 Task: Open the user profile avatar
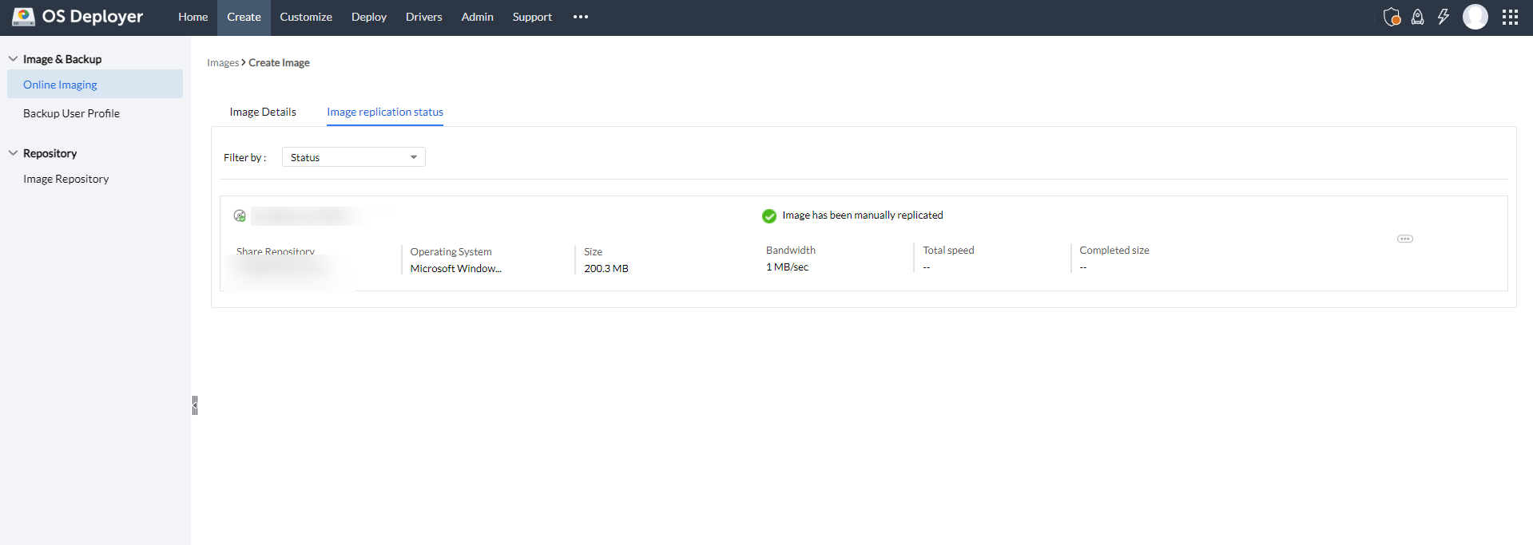click(1475, 17)
